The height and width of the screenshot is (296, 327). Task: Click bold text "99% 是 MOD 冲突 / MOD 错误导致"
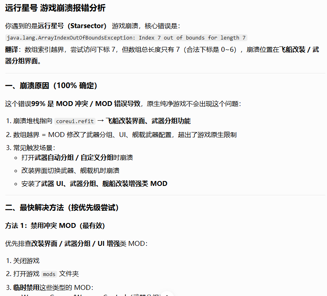pyautogui.click(x=86, y=104)
